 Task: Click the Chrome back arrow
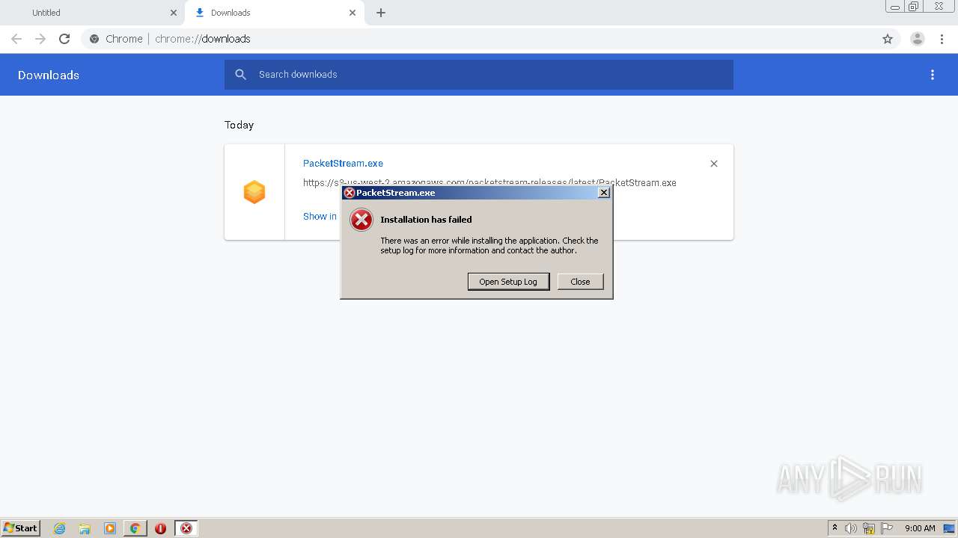(x=16, y=39)
